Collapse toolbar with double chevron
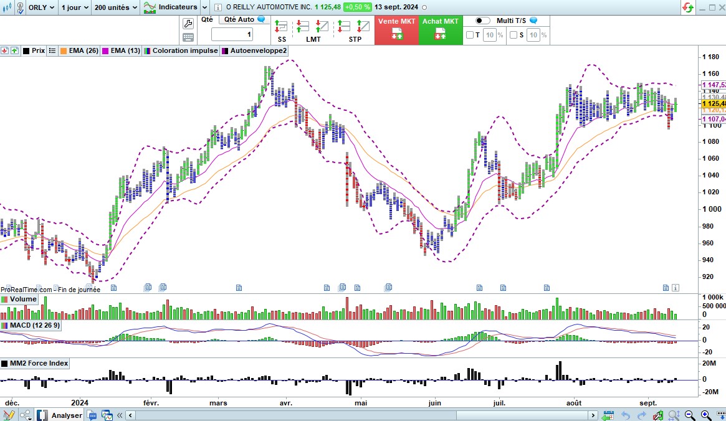The width and height of the screenshot is (726, 421). [x=120, y=415]
